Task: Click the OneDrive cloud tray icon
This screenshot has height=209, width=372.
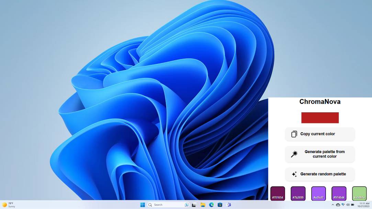Action: click(x=338, y=205)
